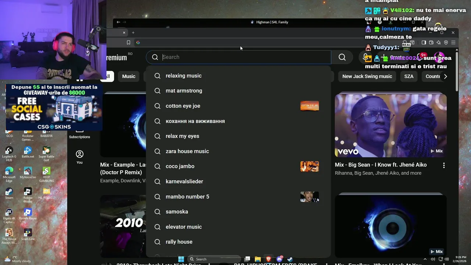Open the coco jambo suggestion thumbnail
This screenshot has width=471, height=265.
coord(309,166)
